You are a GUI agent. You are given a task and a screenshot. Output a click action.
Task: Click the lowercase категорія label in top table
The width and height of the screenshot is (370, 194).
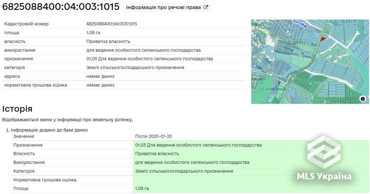tap(15, 67)
